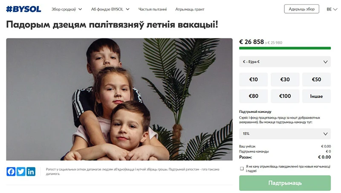The image size is (341, 193).
Task: Select the €10 donation amount
Action: pos(254,80)
